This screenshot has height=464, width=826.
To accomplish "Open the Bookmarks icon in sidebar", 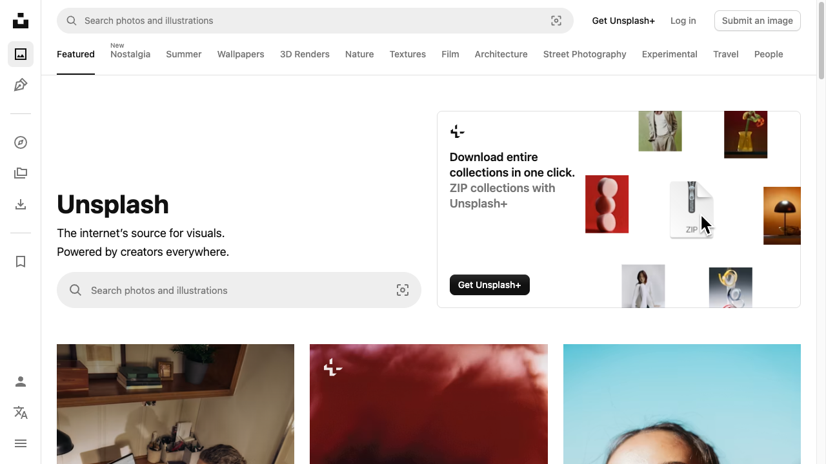I will point(21,262).
